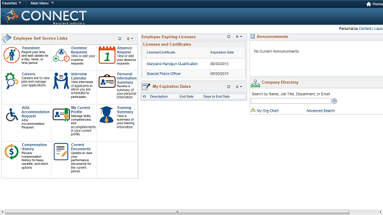Open Employee Self Service Links settings dropdown

coord(130,38)
